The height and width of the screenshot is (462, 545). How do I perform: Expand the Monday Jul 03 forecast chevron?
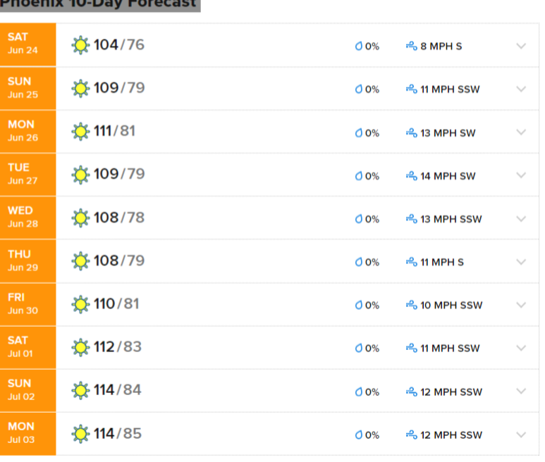pyautogui.click(x=521, y=435)
